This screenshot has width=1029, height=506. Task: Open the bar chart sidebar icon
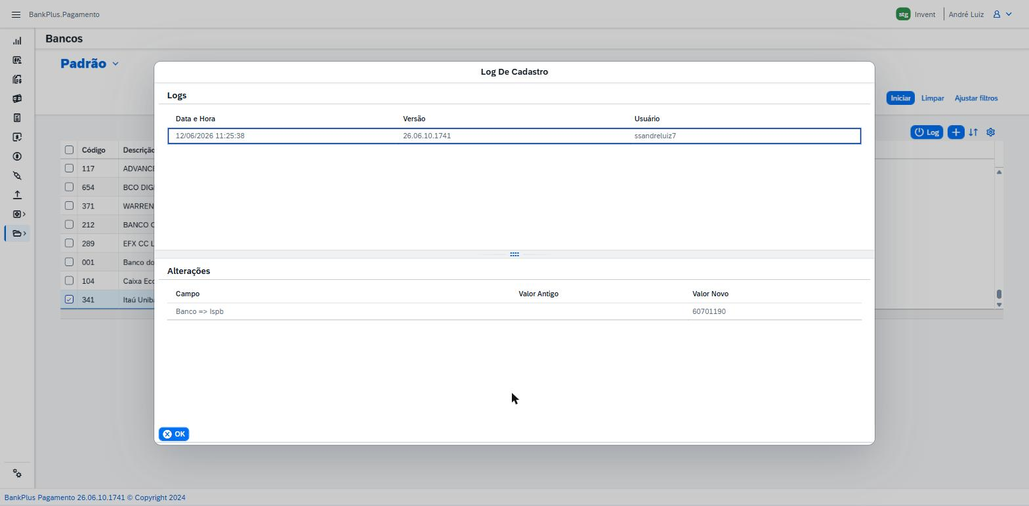pos(17,41)
